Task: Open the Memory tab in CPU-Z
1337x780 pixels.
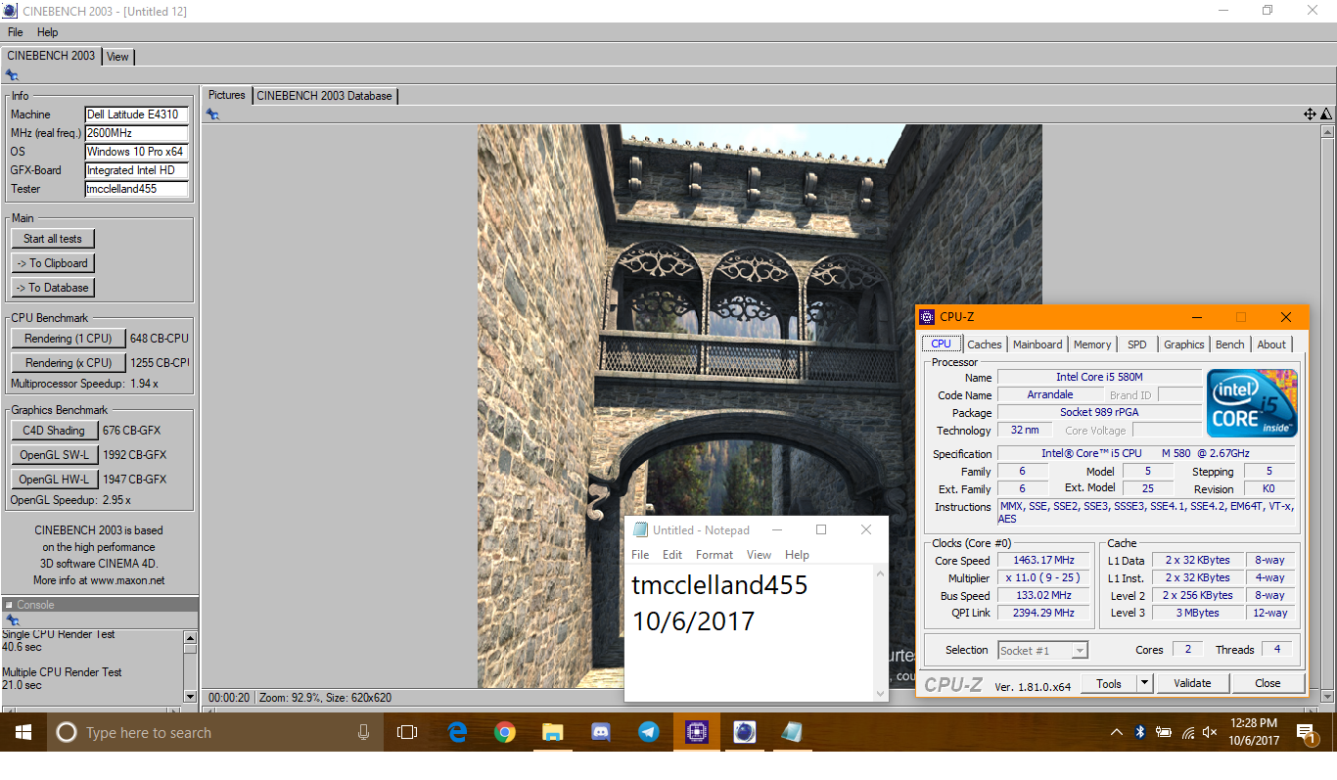Action: [x=1092, y=344]
